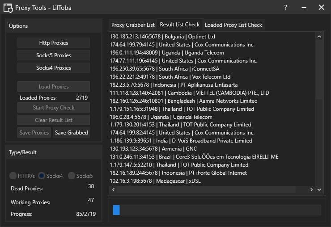Select the 1.179.147.5:52210 Thailand row

(212, 164)
